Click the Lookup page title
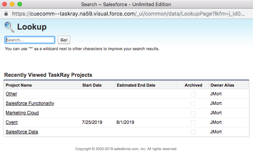This screenshot has width=253, height=152. coord(32,27)
